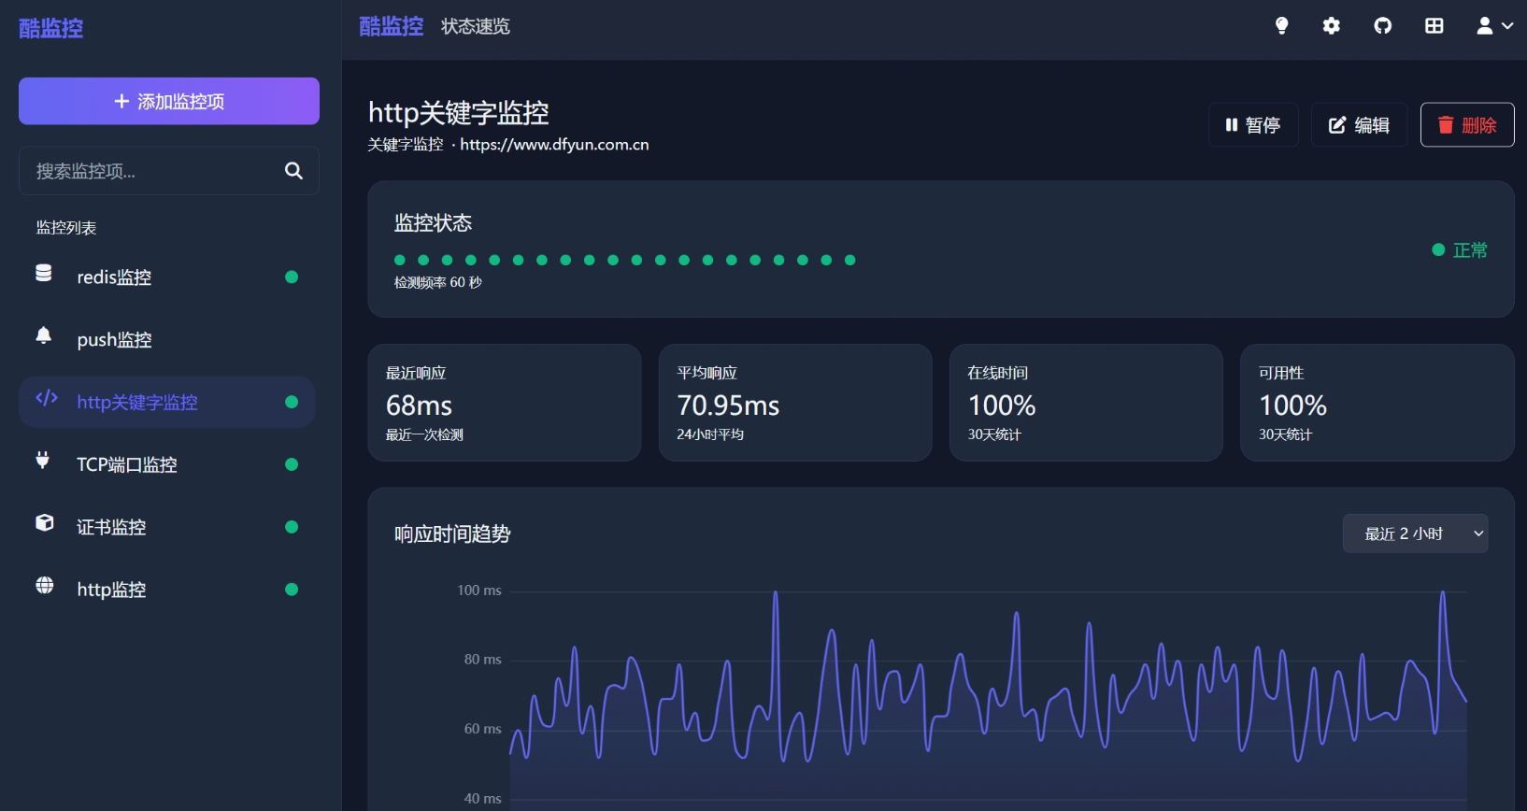Screen dimensions: 1527x811
Task: Click the certificate monitor cube icon
Action: [44, 522]
